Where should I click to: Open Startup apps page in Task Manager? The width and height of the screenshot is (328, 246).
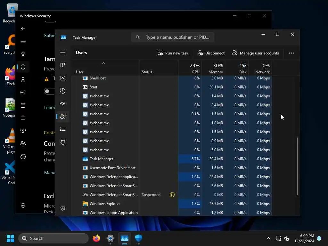(63, 103)
